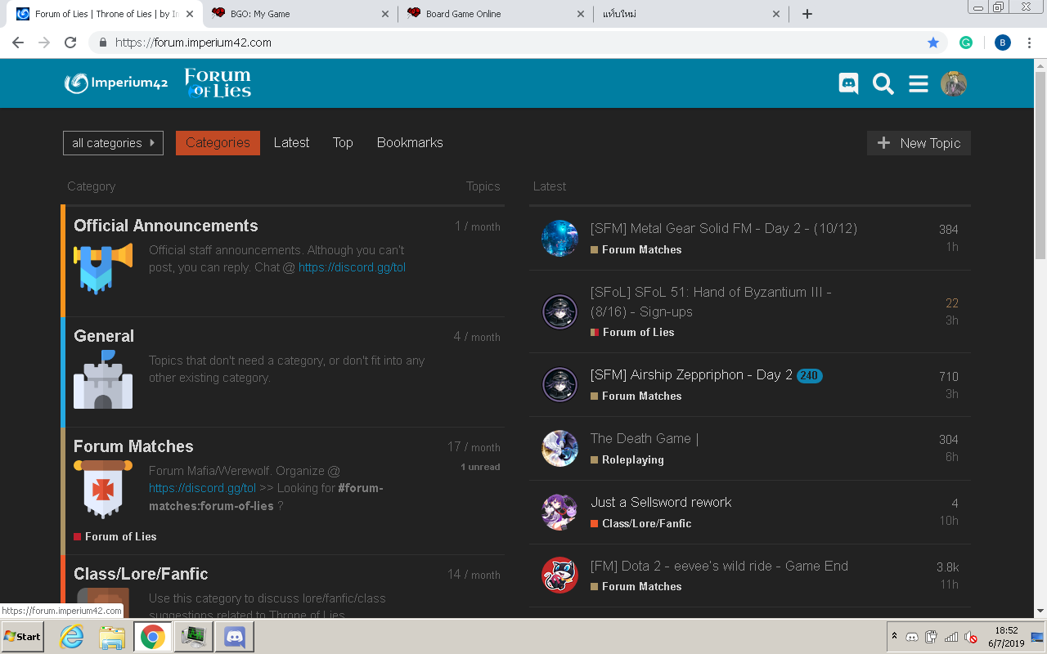Screen dimensions: 1047x654
Task: Open Discord from the taskbar
Action: (x=235, y=636)
